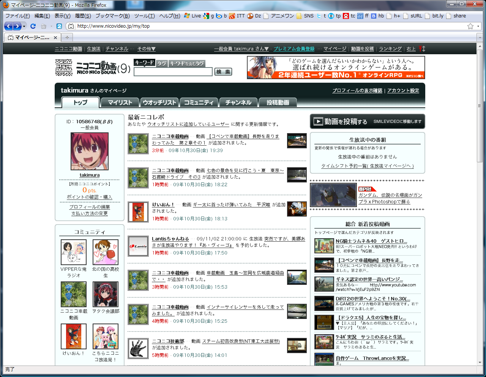Open the VIPPERな俺ラジオ community icon
Viewport: 486px width, 377px height.
click(x=74, y=252)
